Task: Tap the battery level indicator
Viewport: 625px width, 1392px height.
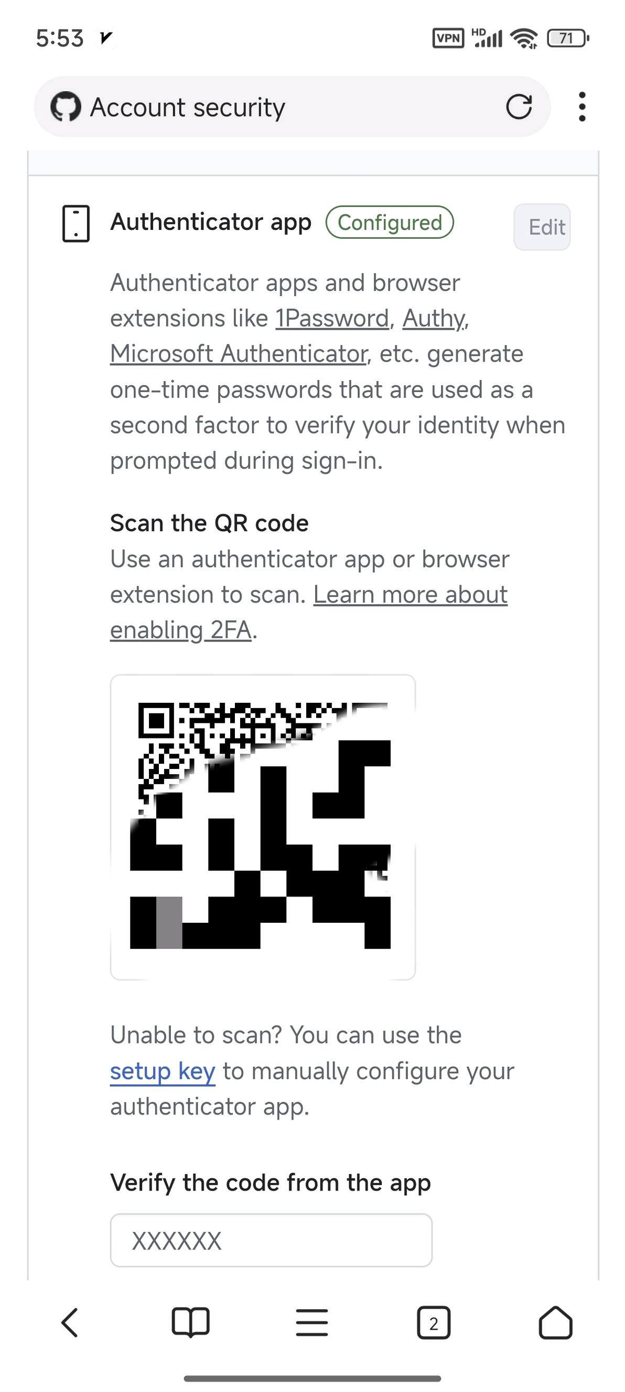Action: (x=567, y=38)
